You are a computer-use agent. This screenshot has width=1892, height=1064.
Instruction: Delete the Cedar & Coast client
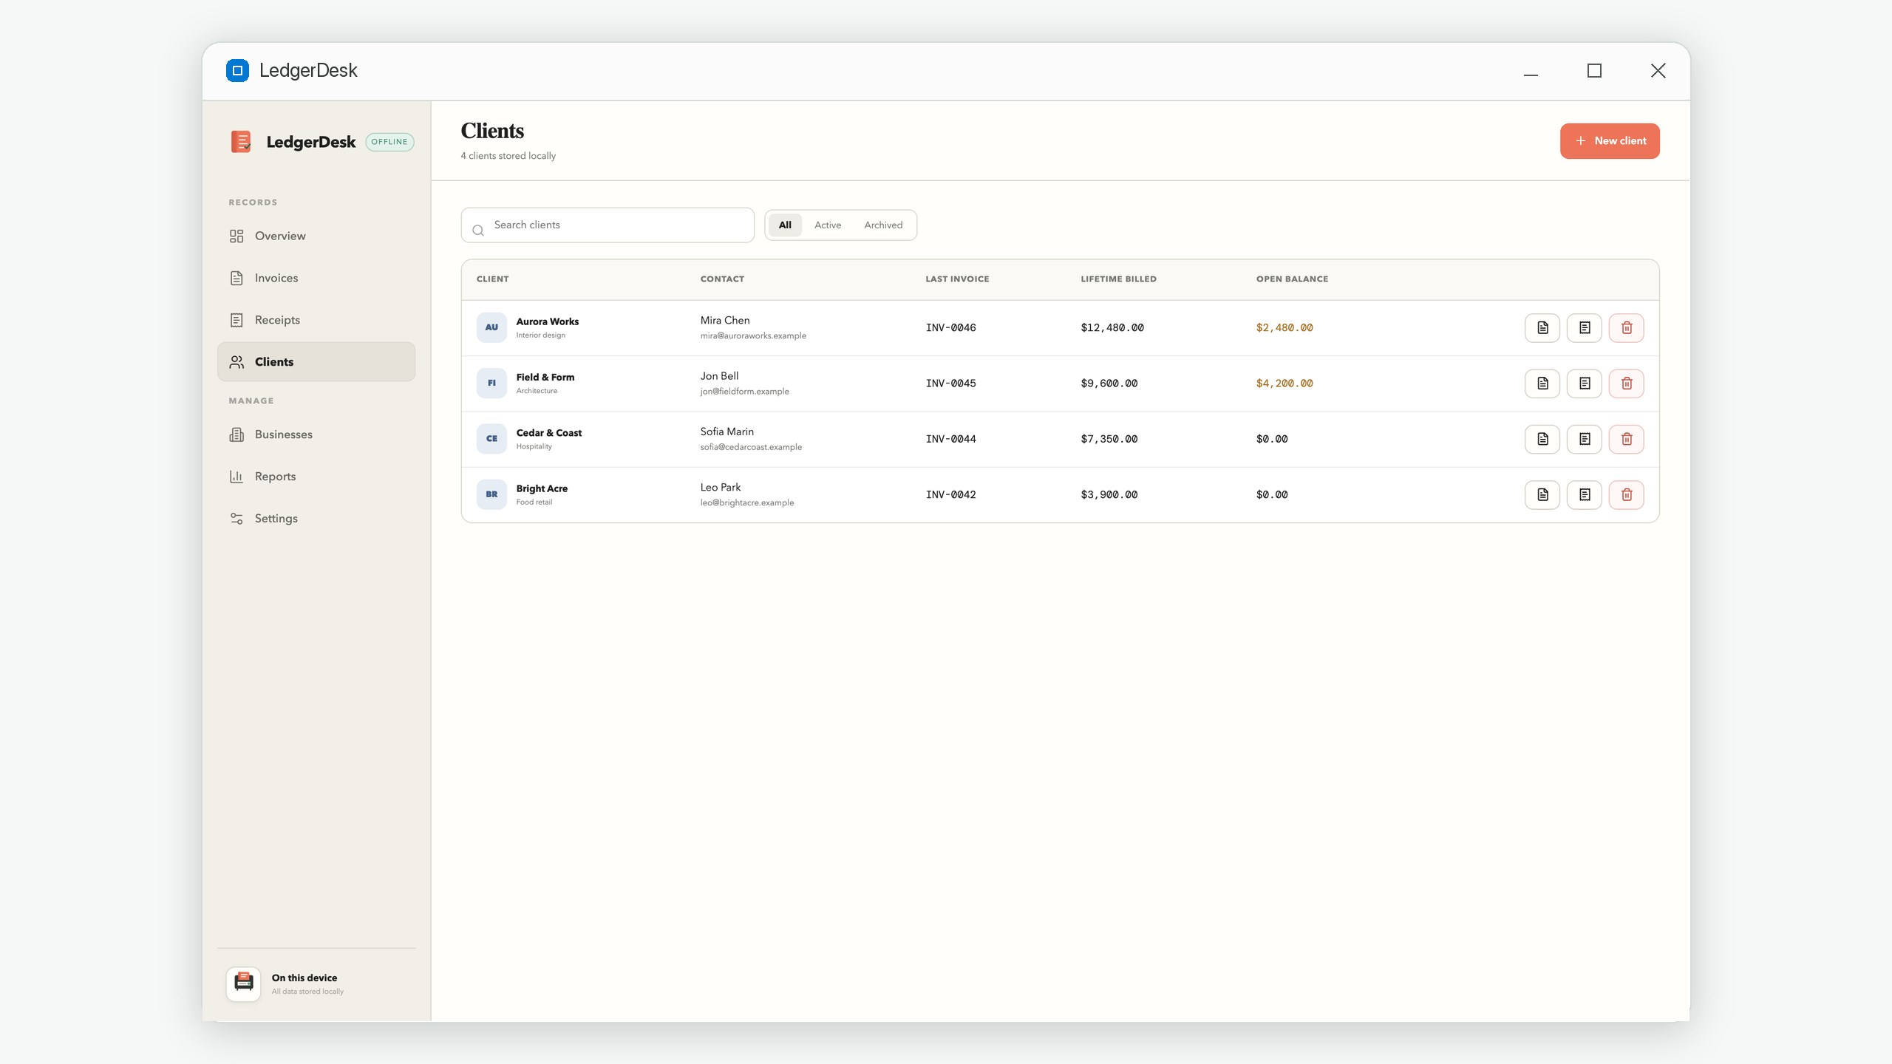pos(1627,439)
